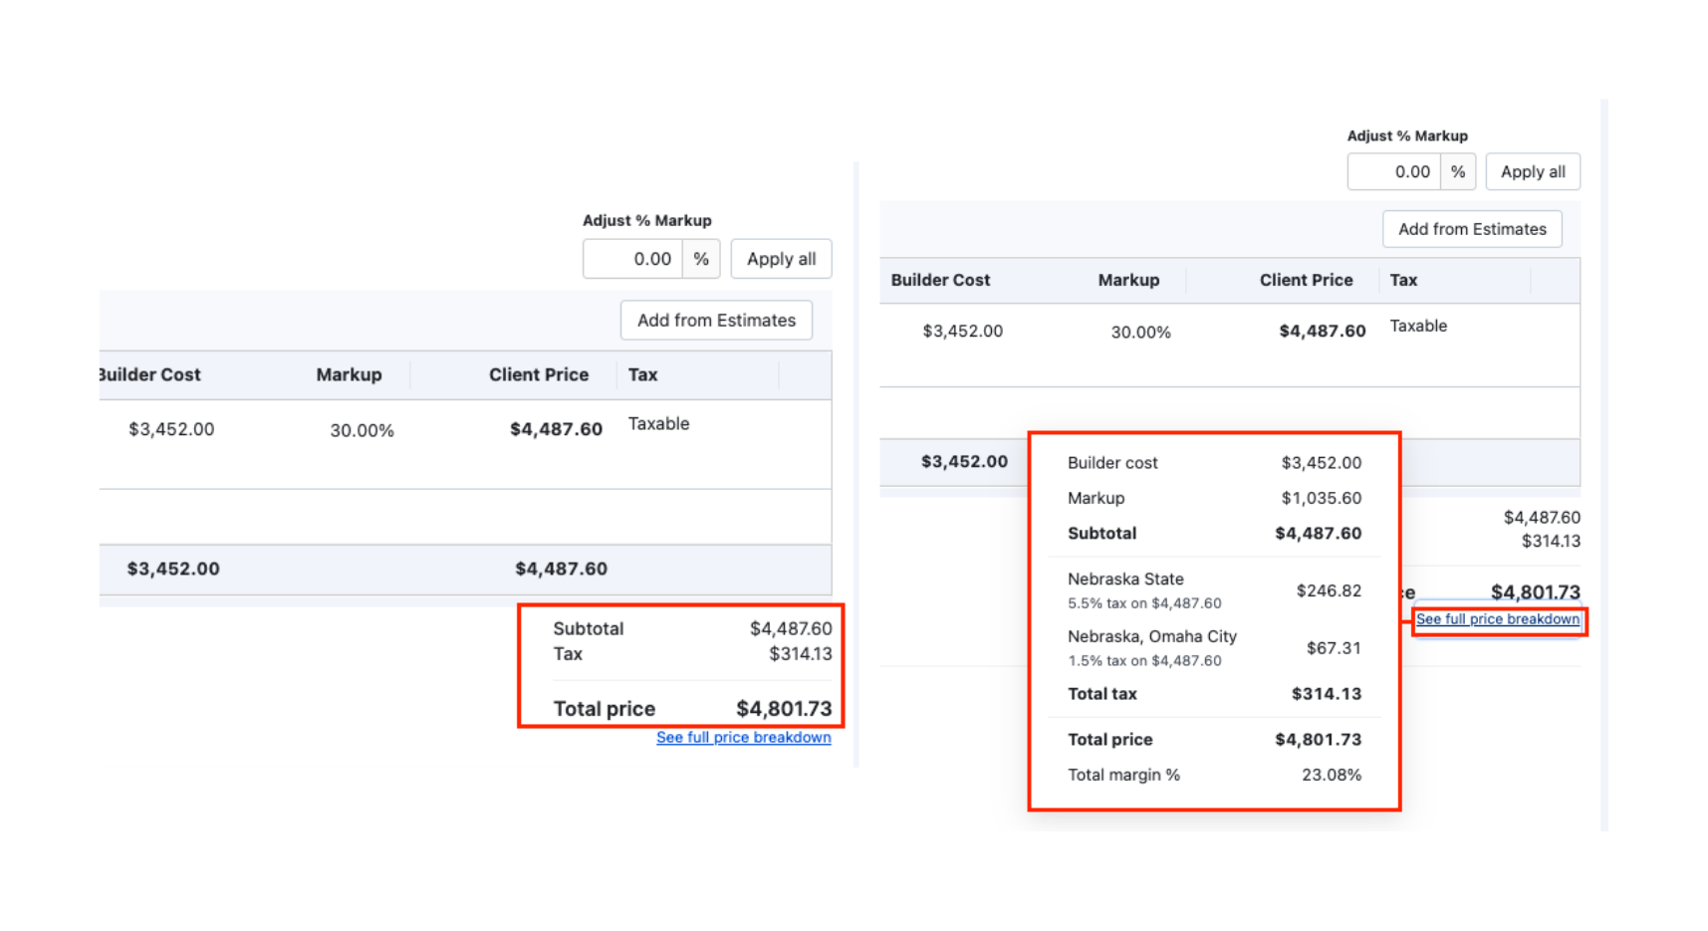Click the Tax $314.13 value in the left summary
Screen dimensions: 1708x931
800,654
